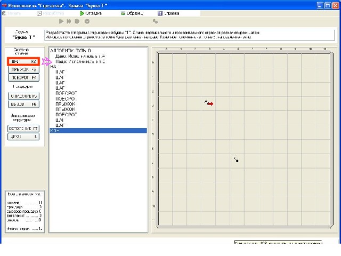341x256 pixels.
Task: Click the ШАГ F2 command button
Action: coord(23,62)
